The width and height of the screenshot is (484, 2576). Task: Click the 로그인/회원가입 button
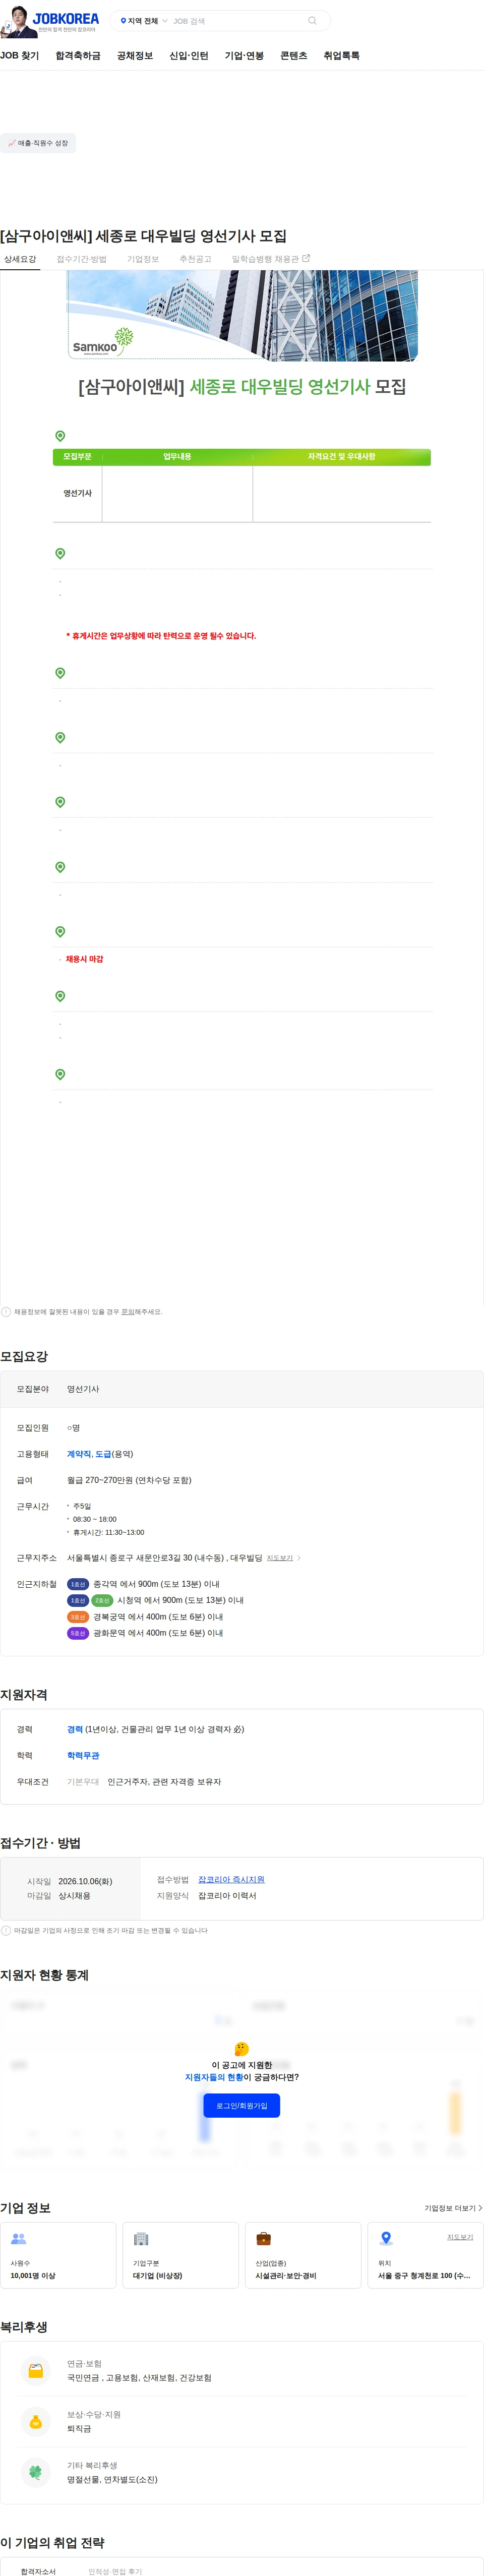[242, 2105]
